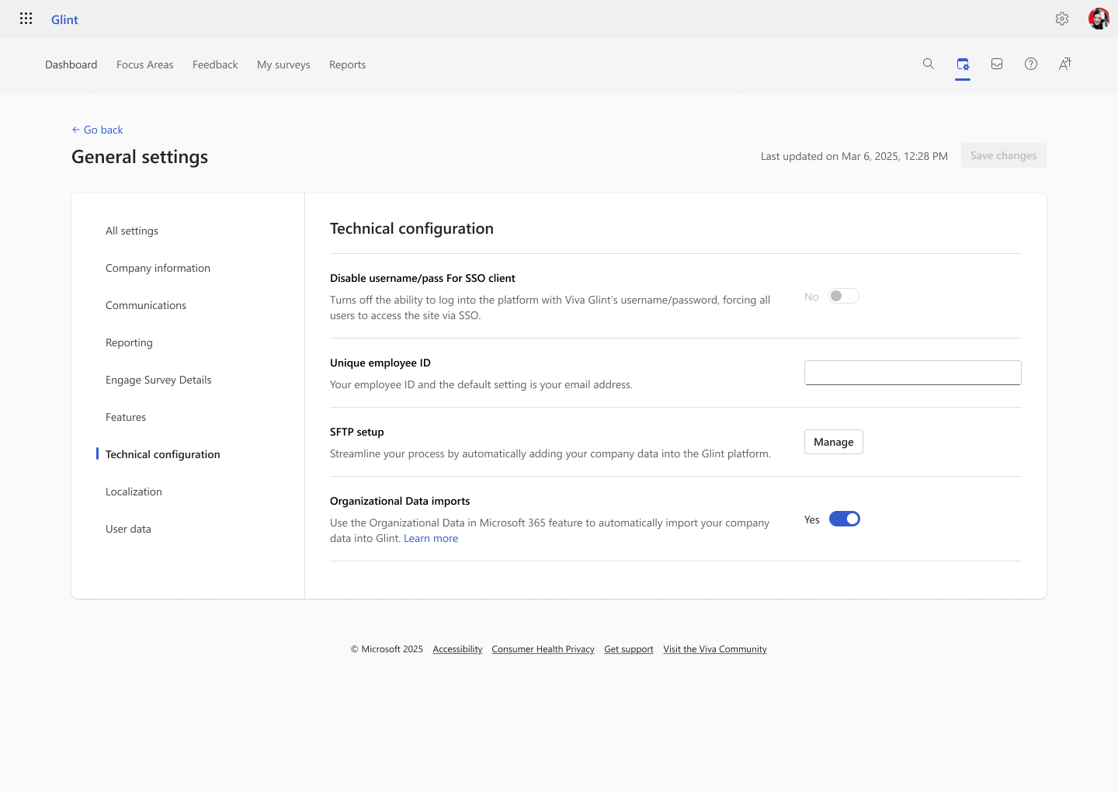
Task: Open the help question mark icon
Action: (1031, 64)
